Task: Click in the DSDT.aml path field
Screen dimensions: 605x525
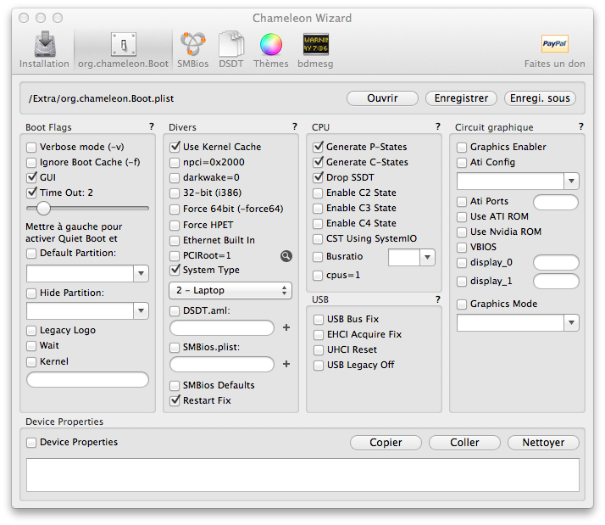Action: coord(222,327)
